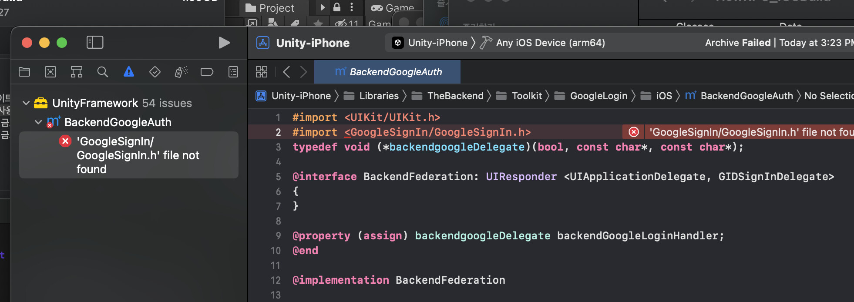Open Libraries folder in jump bar
The image size is (854, 302).
(x=371, y=96)
